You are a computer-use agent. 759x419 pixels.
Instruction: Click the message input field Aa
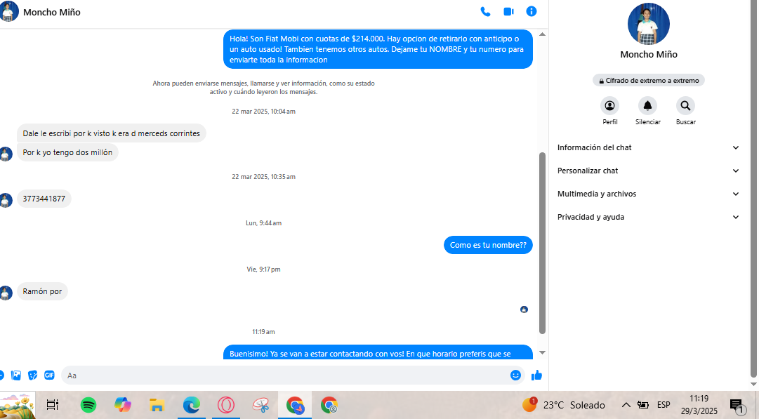(286, 375)
